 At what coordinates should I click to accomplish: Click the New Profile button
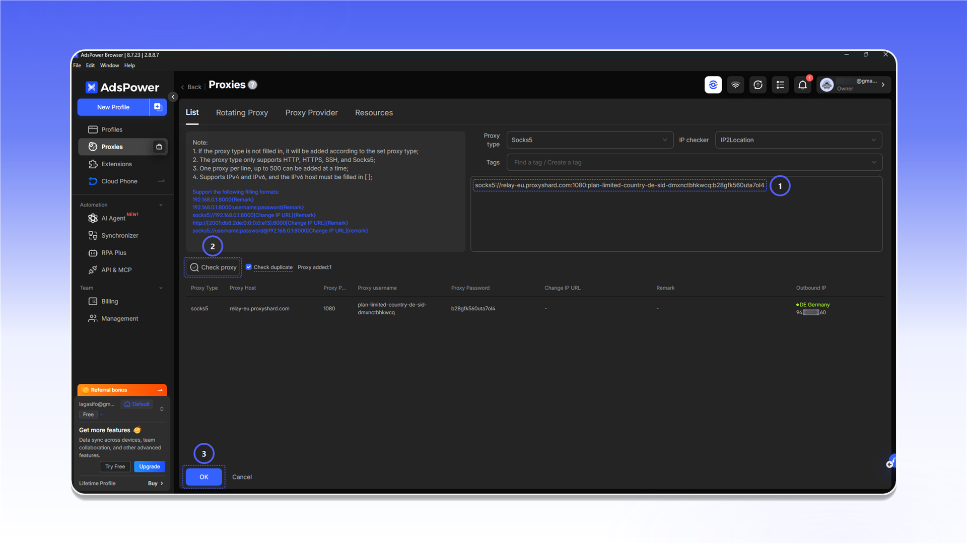click(x=113, y=107)
